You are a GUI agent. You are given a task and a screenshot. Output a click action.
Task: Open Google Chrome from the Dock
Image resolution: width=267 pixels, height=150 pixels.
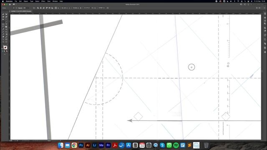(x=74, y=145)
